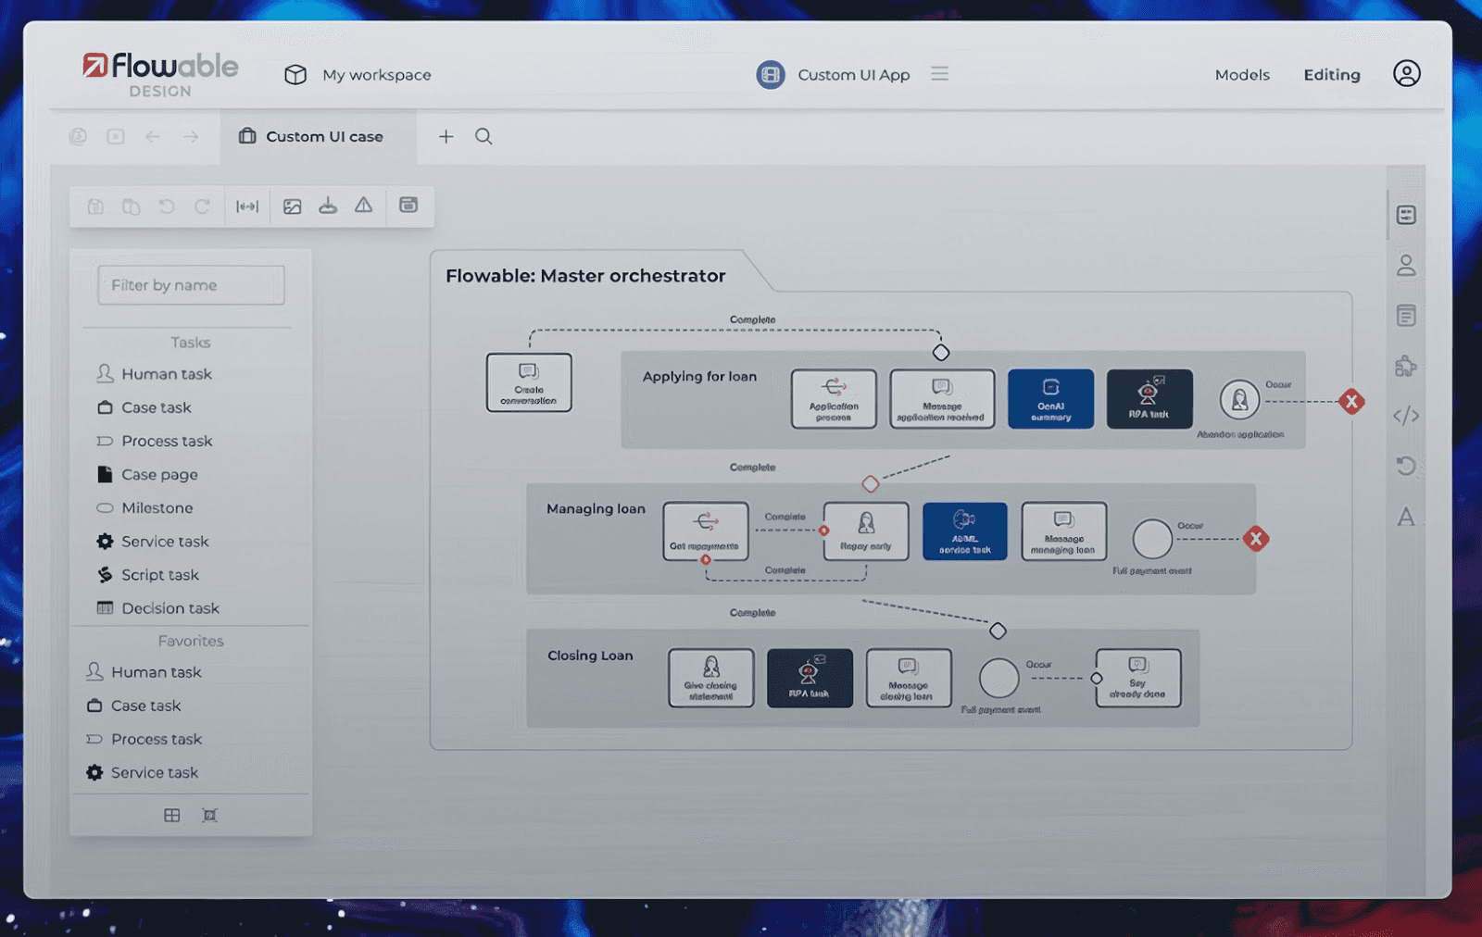
Task: Select the Message closing loan node
Action: point(909,678)
